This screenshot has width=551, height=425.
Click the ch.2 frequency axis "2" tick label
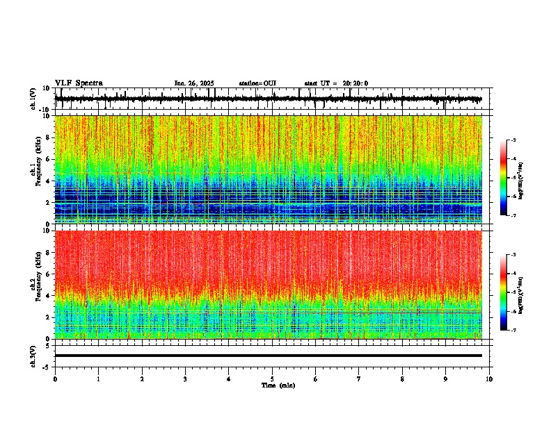(x=49, y=317)
